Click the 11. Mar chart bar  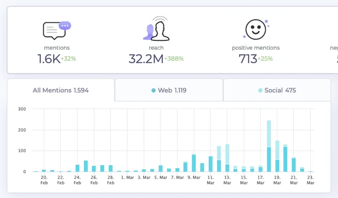point(211,164)
